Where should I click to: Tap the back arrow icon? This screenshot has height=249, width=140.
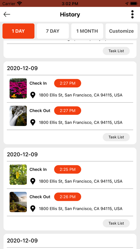[x=7, y=14]
